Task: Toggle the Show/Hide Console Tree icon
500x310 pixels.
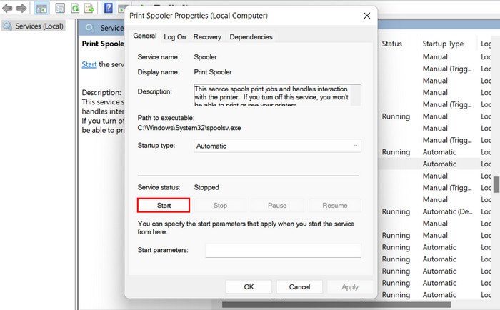Action: coord(41,9)
